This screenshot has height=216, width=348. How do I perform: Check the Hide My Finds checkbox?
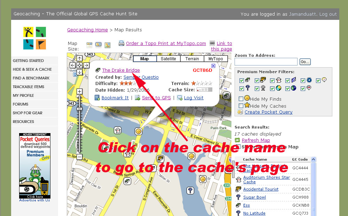241,99
